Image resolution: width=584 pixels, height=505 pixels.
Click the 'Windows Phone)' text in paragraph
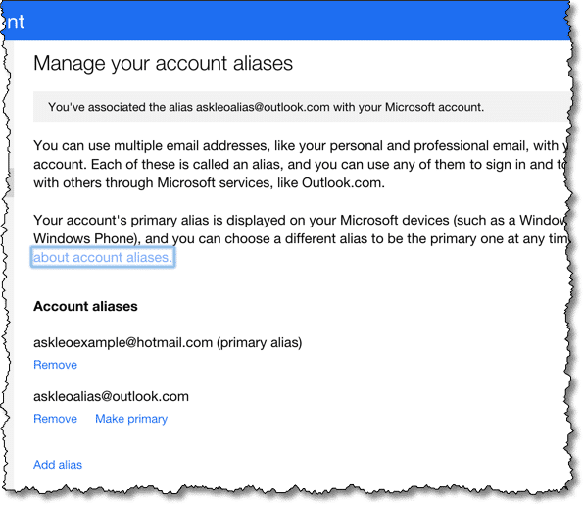coord(86,238)
